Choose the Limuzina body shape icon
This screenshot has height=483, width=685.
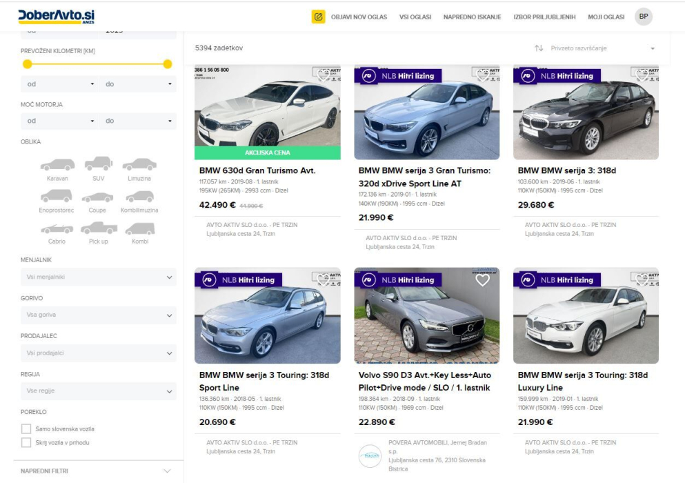(x=139, y=165)
